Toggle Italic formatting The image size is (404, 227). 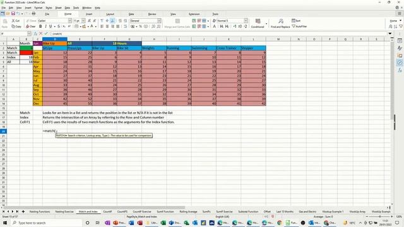45,26
